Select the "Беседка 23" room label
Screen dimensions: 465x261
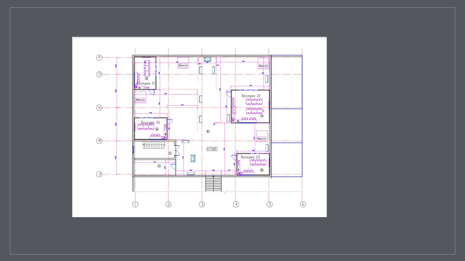coord(250,157)
